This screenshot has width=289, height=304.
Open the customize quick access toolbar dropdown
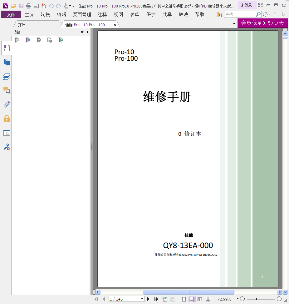[x=74, y=6]
